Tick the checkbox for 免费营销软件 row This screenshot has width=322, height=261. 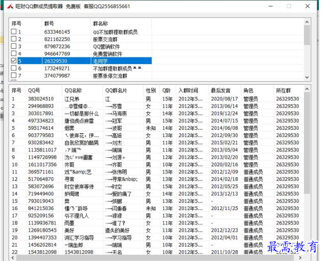coord(14,54)
